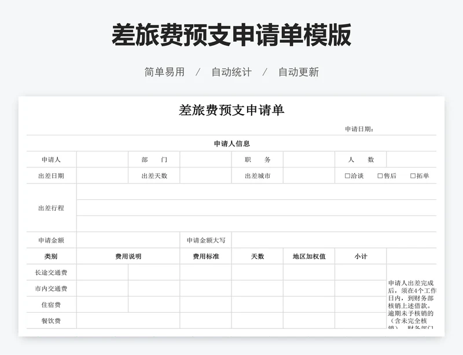This screenshot has width=463, height=355.
Task: Click the empty cell next to 出差城市
Action: (x=308, y=176)
